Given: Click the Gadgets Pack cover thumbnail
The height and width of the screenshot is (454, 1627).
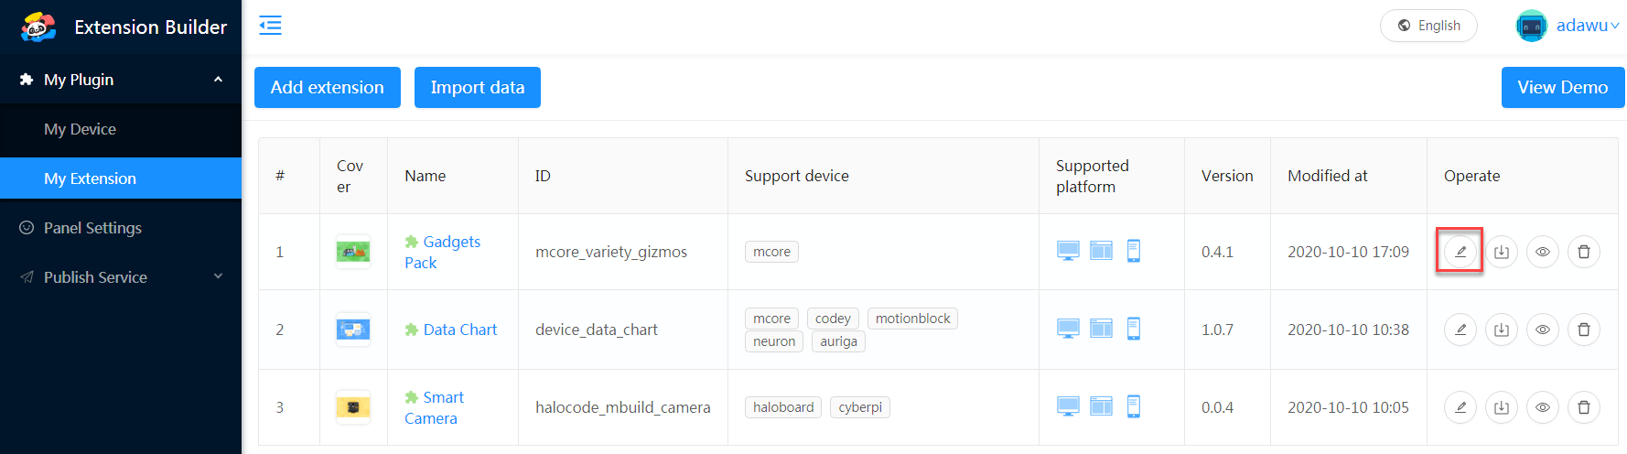Looking at the screenshot, I should click(353, 252).
